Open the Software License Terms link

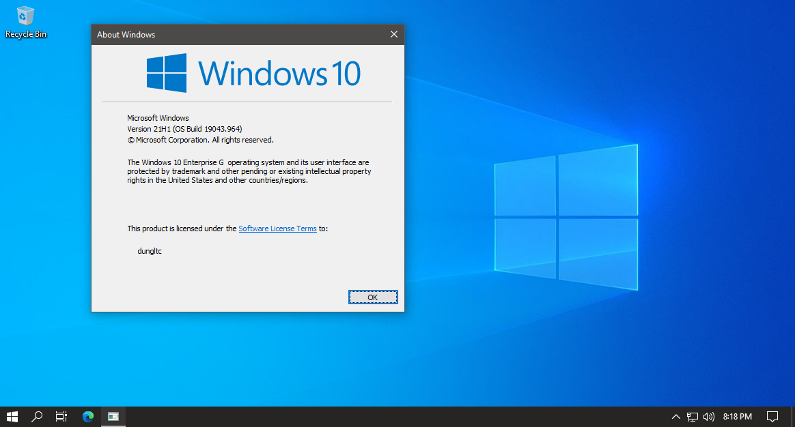click(277, 229)
